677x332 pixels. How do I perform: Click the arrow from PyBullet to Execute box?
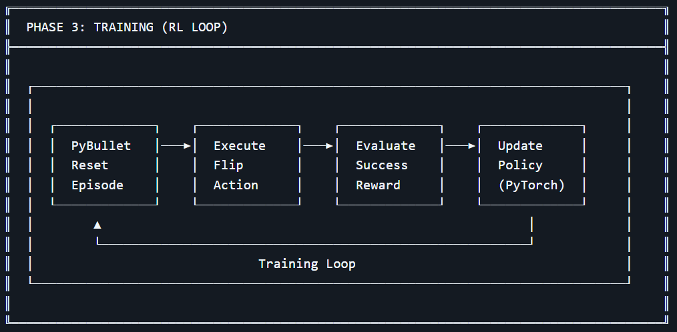176,145
